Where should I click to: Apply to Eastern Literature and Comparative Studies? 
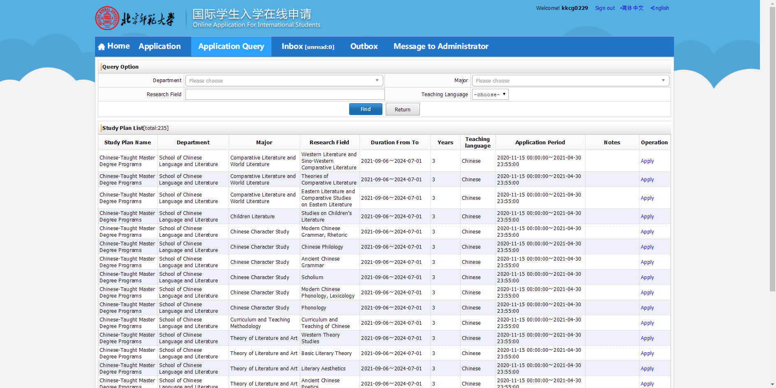(647, 198)
